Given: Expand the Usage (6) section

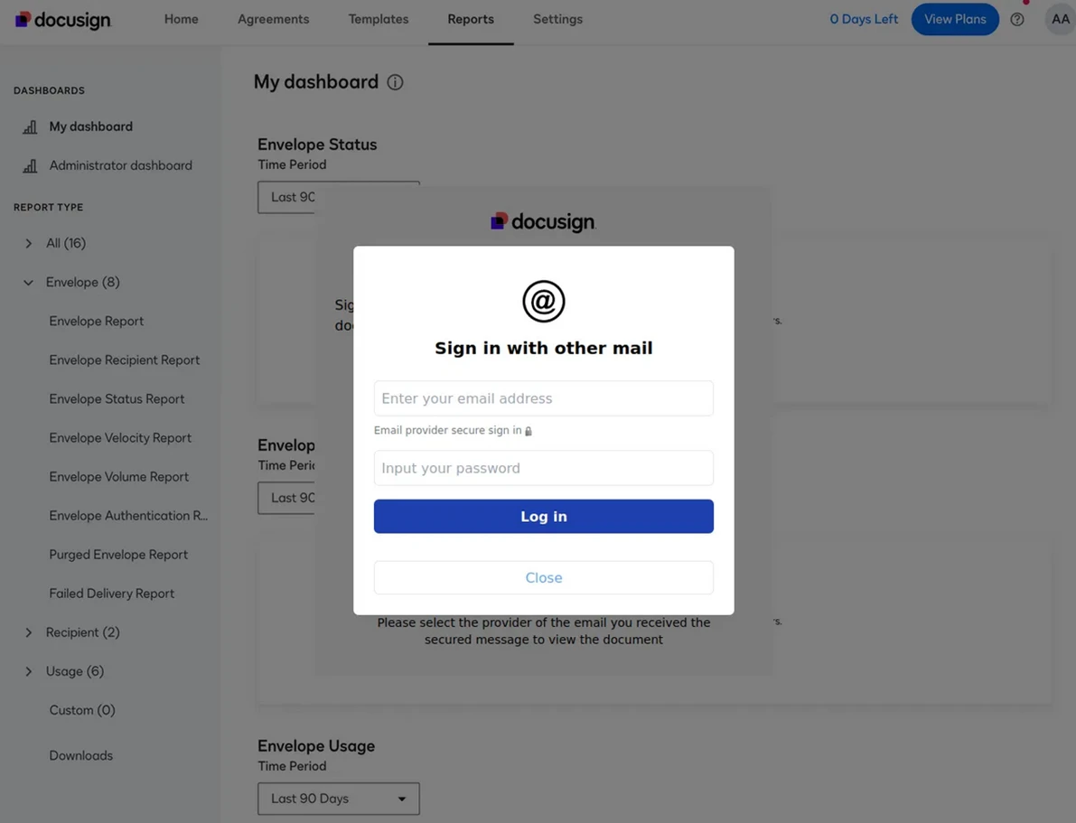Looking at the screenshot, I should (29, 671).
